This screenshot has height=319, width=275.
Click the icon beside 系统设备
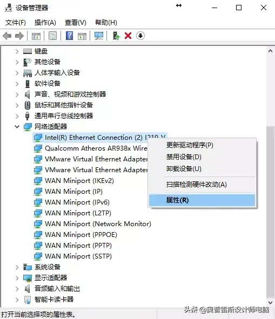28,267
